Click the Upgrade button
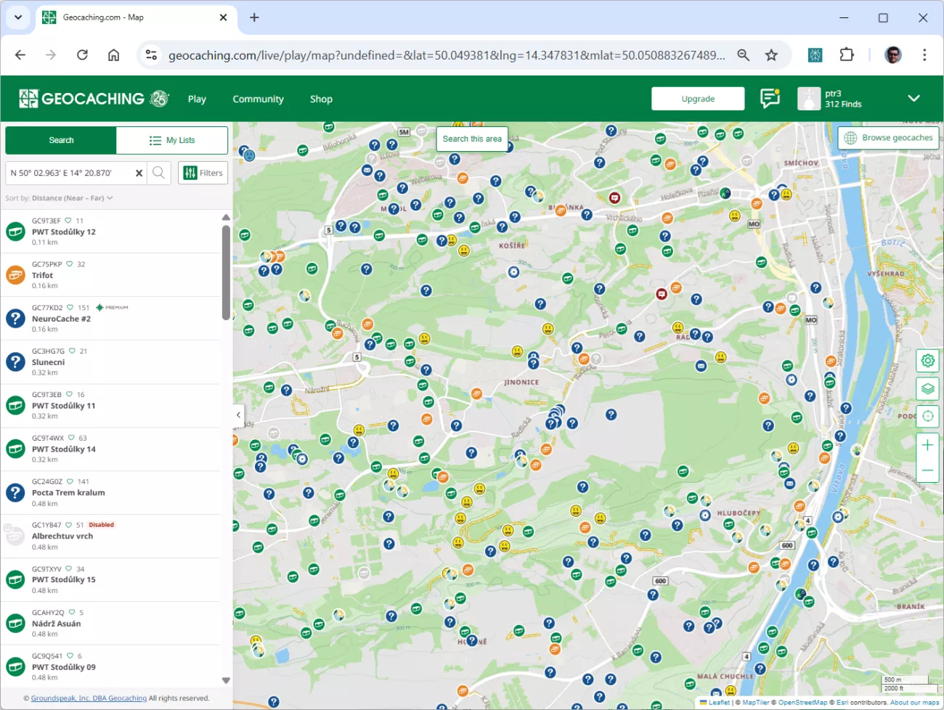 point(698,99)
